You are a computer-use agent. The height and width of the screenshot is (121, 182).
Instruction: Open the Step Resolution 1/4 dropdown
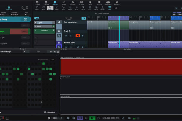pyautogui.click(x=53, y=60)
